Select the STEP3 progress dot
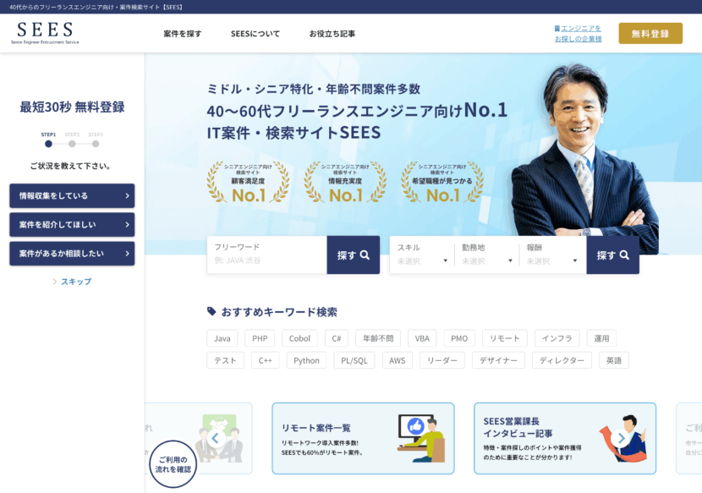 [x=96, y=144]
